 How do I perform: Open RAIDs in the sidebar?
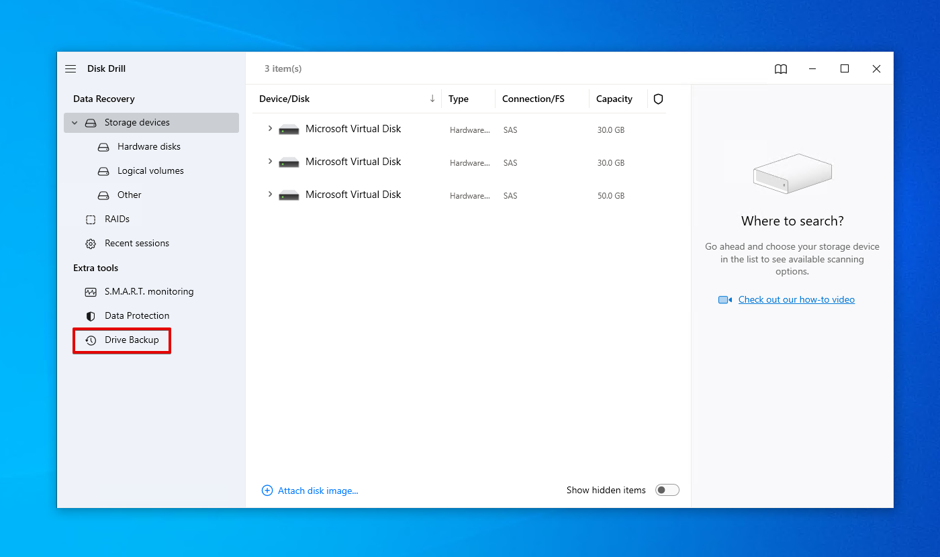(x=117, y=219)
